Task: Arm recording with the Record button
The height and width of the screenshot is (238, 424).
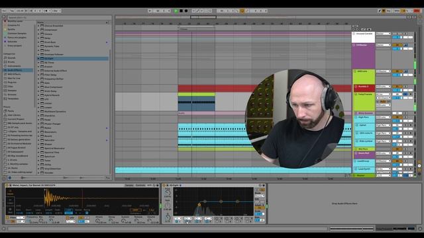Action: pyautogui.click(x=186, y=11)
